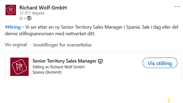This screenshot has height=103, width=183.
Task: Click the 6t post timestamp
Action: pyautogui.click(x=21, y=18)
